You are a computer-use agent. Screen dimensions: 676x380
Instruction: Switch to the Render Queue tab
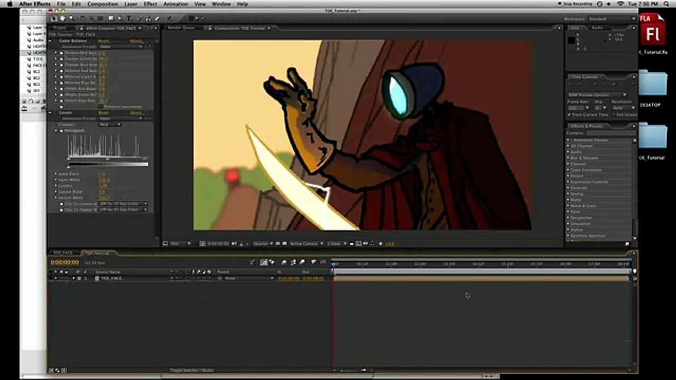182,27
